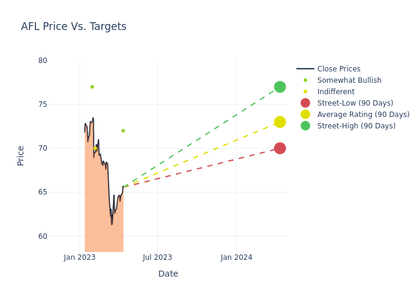This screenshot has height=300, width=420.
Task: Hide the Street-High (90 Days) legend label
Action: click(356, 126)
